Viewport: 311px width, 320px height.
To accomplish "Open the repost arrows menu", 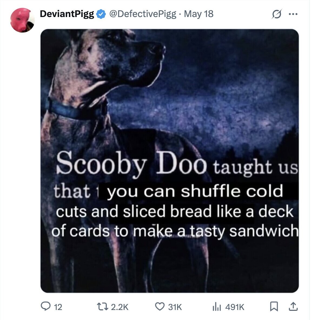I will point(102,306).
